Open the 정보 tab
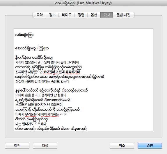 (x=52, y=15)
